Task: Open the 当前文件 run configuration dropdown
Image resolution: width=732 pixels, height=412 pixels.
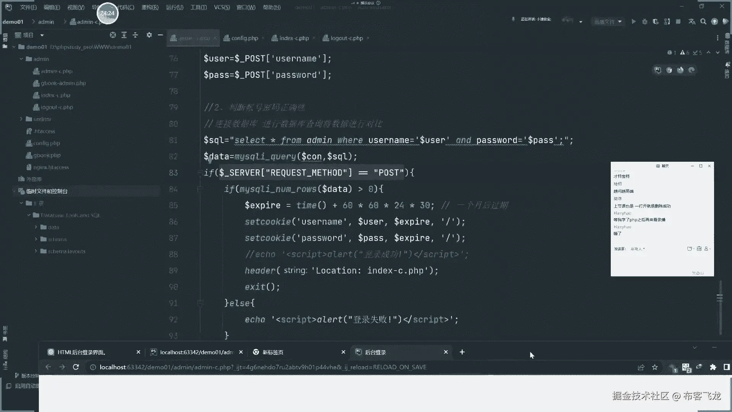Action: point(608,22)
